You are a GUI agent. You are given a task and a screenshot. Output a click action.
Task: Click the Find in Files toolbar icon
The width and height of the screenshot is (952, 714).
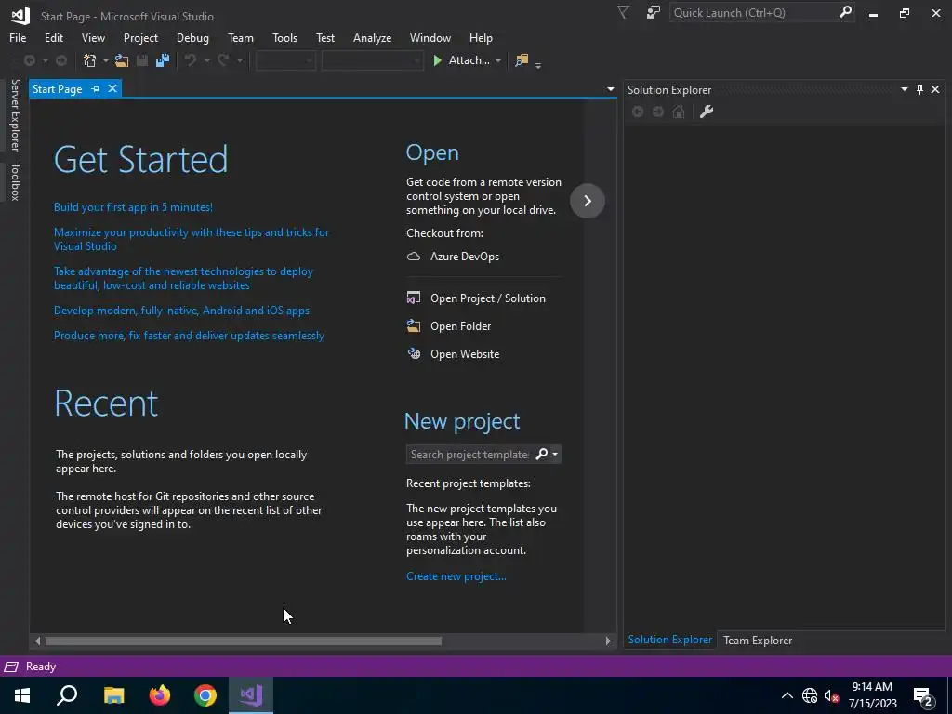[x=522, y=60]
